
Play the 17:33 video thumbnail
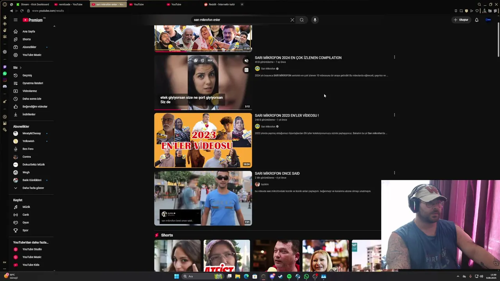(203, 38)
